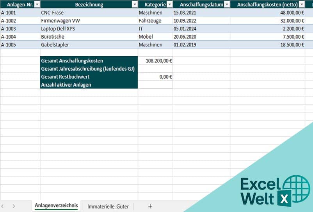The image size is (313, 212).
Task: Open the Anschaffungsdatum filter dropdown
Action: [x=227, y=5]
